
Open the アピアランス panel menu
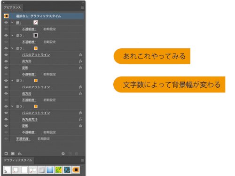82,8
